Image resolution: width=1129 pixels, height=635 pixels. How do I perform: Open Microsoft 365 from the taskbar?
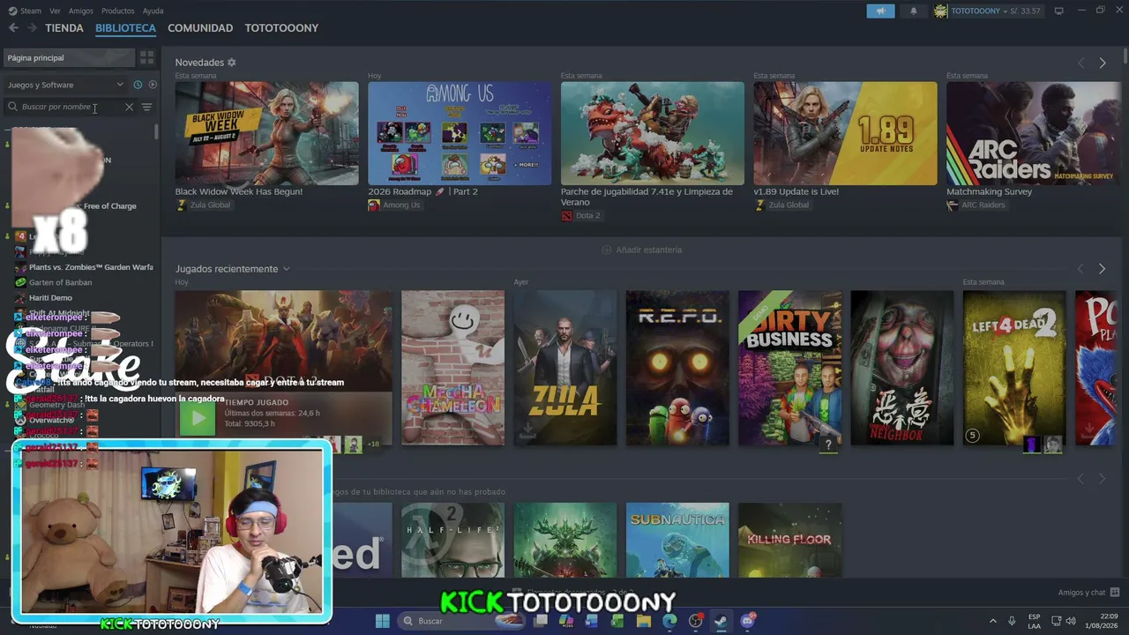click(x=566, y=621)
